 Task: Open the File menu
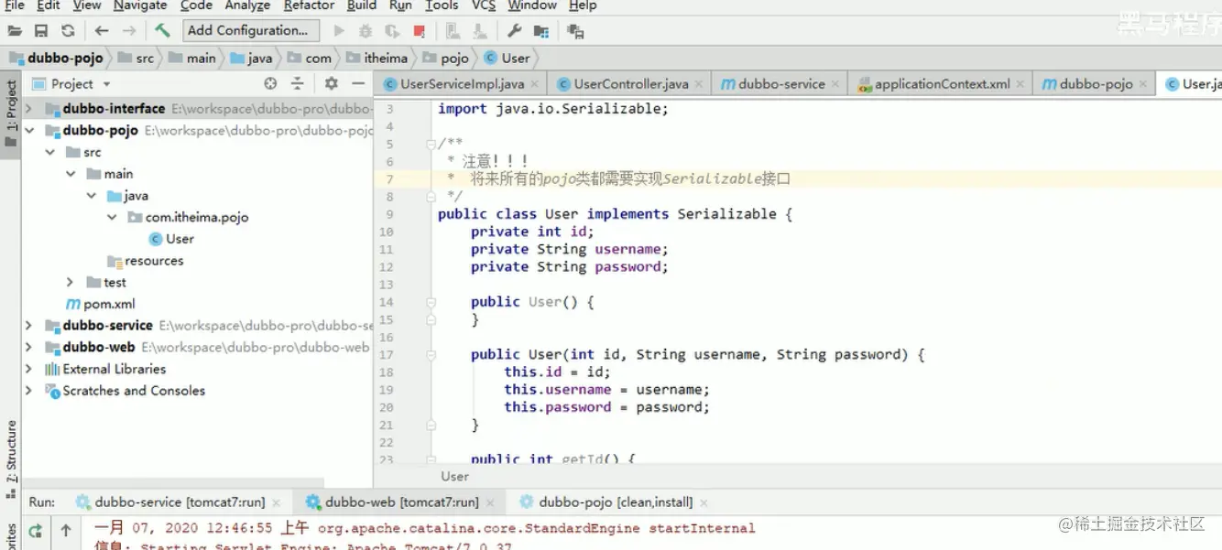click(15, 5)
